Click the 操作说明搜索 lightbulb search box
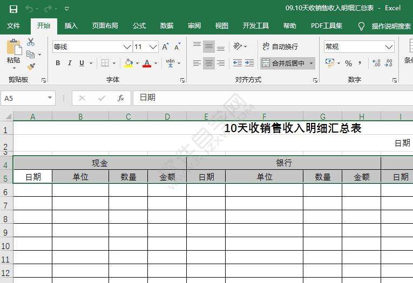The height and width of the screenshot is (283, 413). pyautogui.click(x=384, y=26)
